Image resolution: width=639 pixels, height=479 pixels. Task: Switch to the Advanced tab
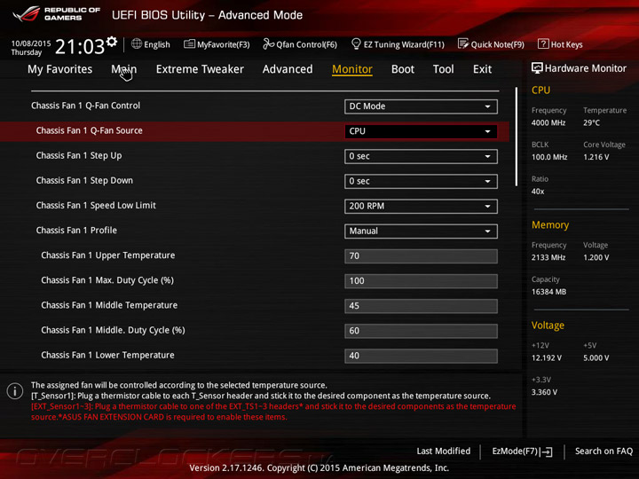point(288,69)
